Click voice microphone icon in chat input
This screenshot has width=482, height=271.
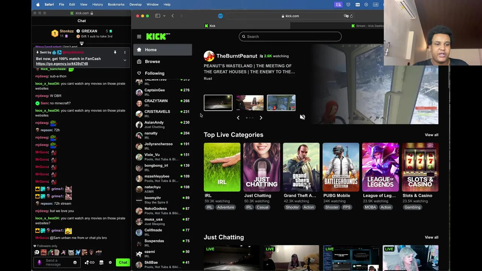(x=40, y=262)
